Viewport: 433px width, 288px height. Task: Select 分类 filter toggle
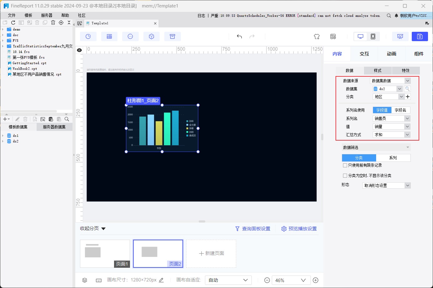coord(359,158)
